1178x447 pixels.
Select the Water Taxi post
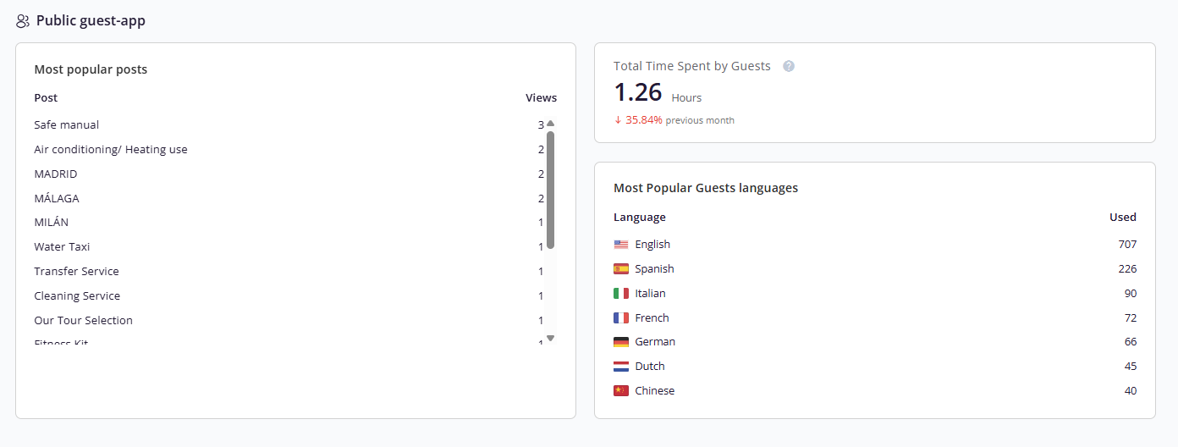pos(62,246)
